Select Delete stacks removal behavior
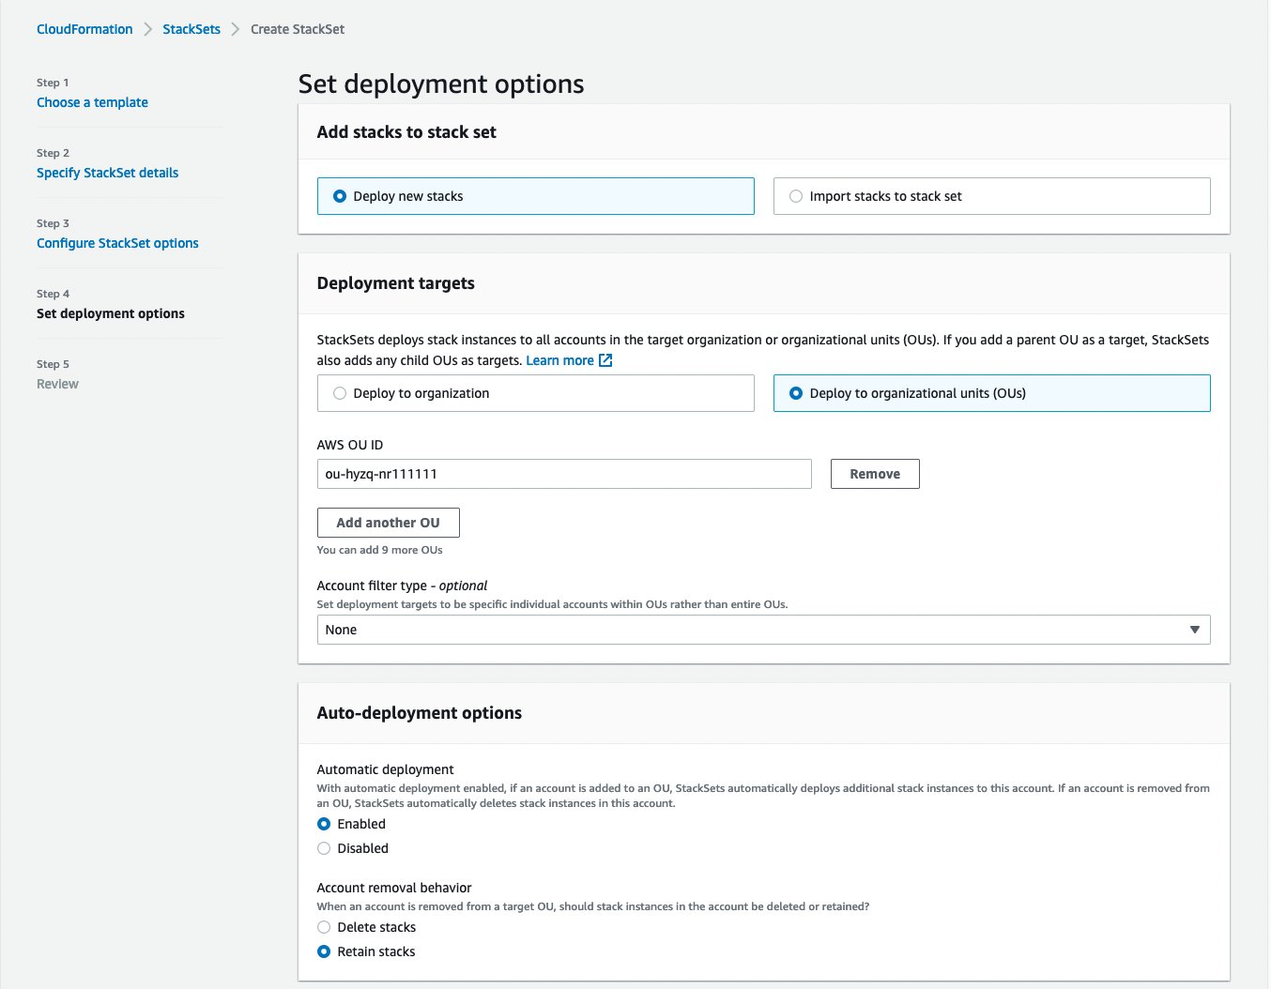Image resolution: width=1271 pixels, height=989 pixels. coord(324,927)
